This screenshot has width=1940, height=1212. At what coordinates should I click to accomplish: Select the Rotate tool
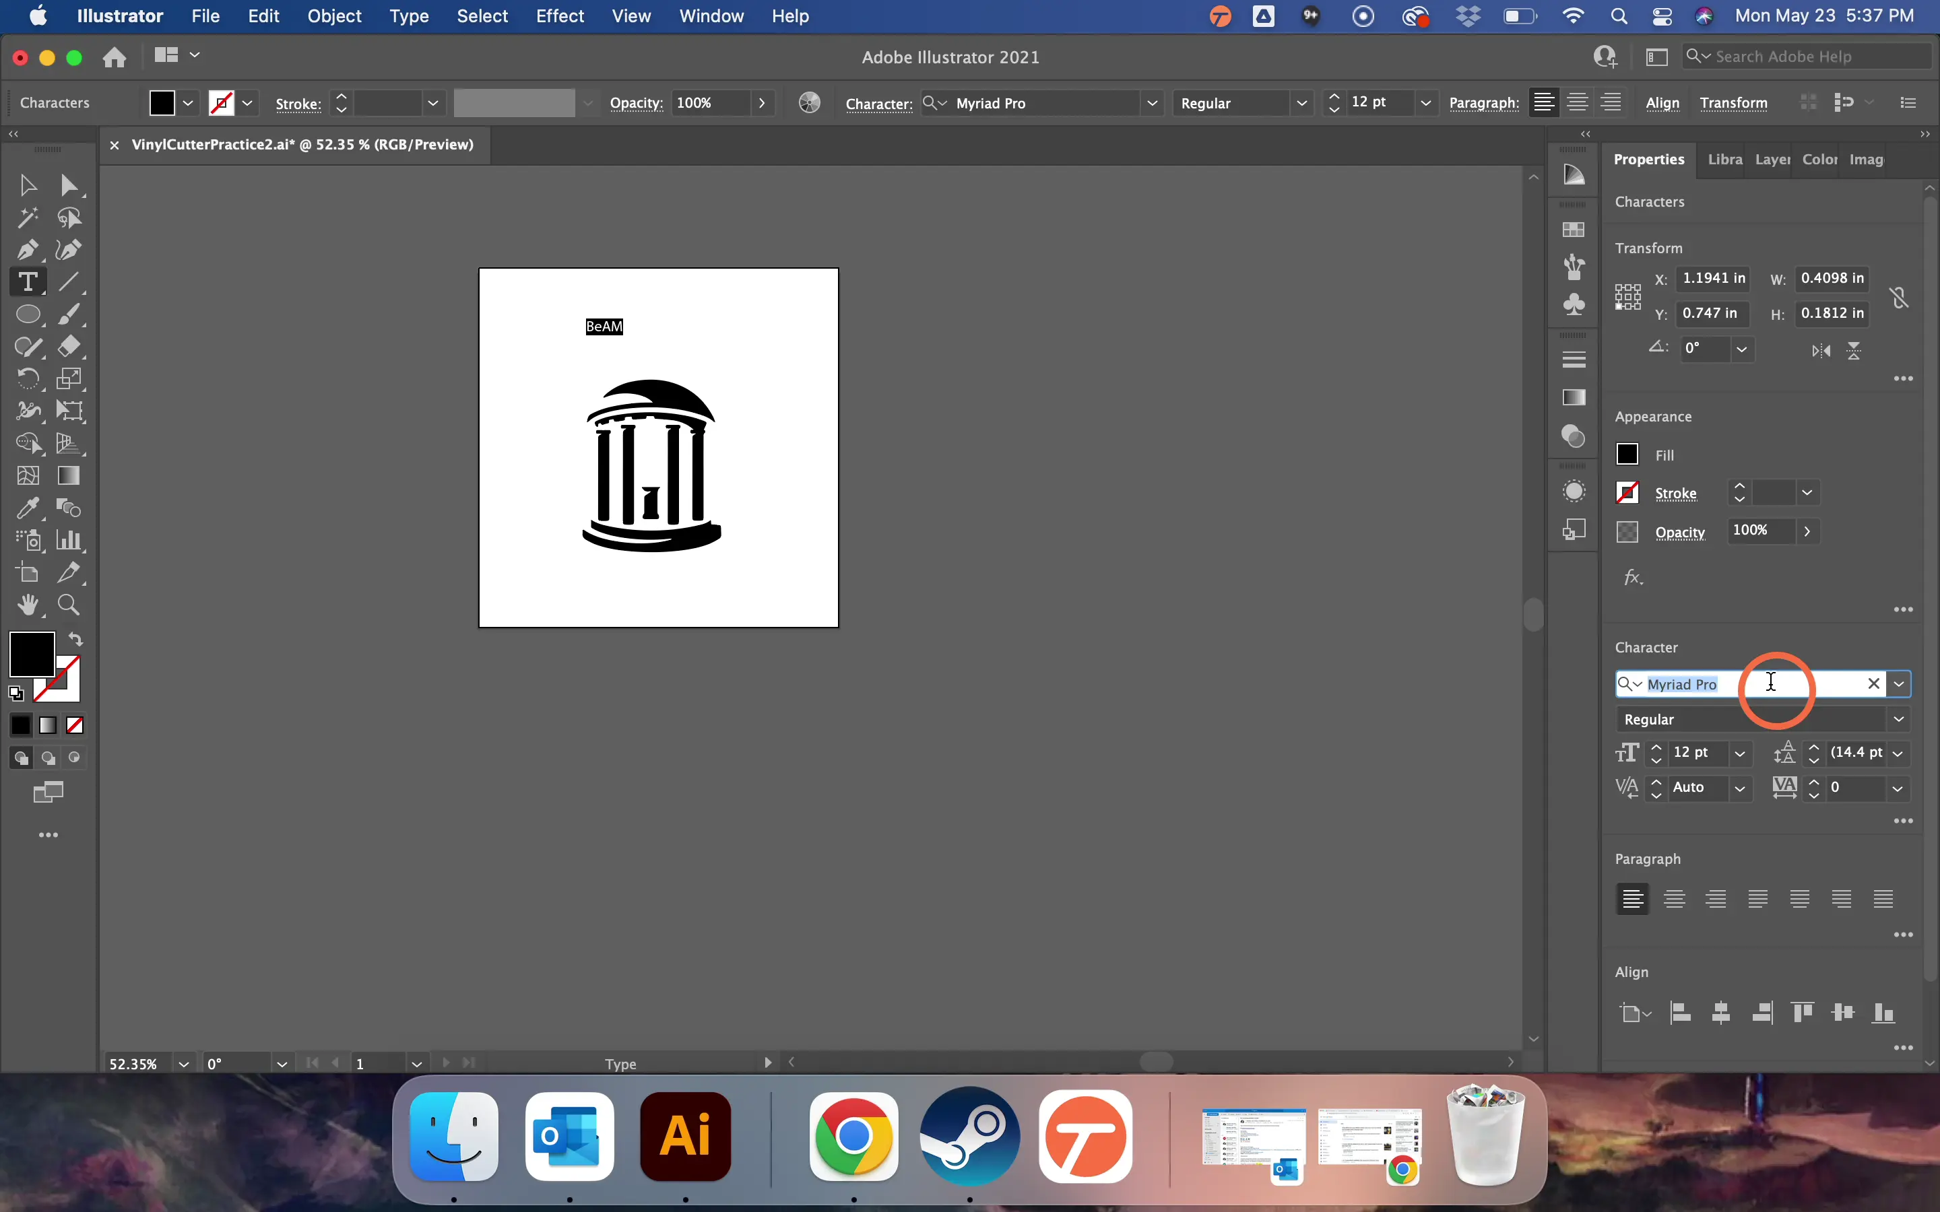(x=27, y=378)
